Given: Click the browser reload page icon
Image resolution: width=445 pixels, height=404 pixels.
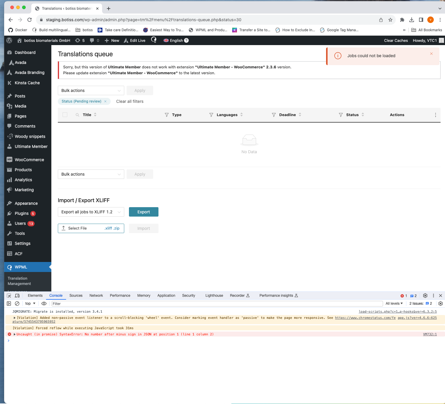Looking at the screenshot, I should click(x=30, y=20).
